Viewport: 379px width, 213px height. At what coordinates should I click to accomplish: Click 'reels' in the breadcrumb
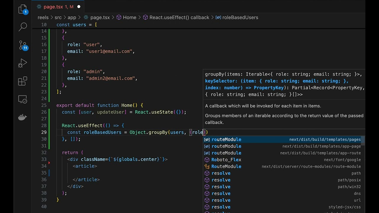click(x=43, y=17)
